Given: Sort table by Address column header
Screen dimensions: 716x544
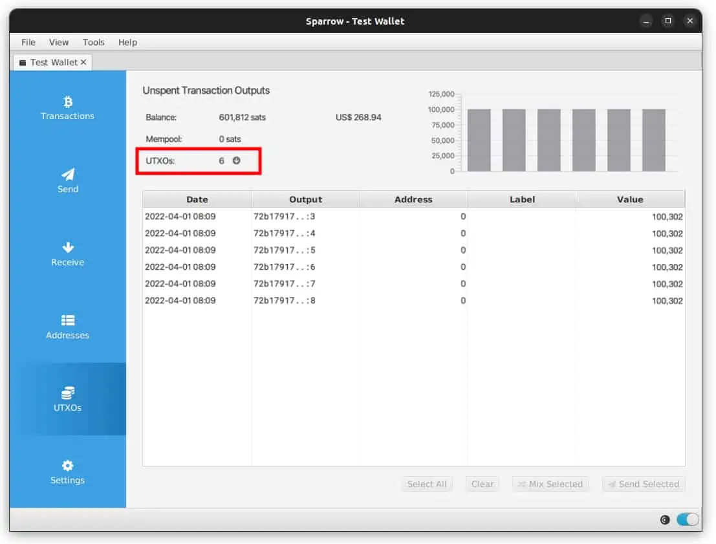Looking at the screenshot, I should pos(413,199).
